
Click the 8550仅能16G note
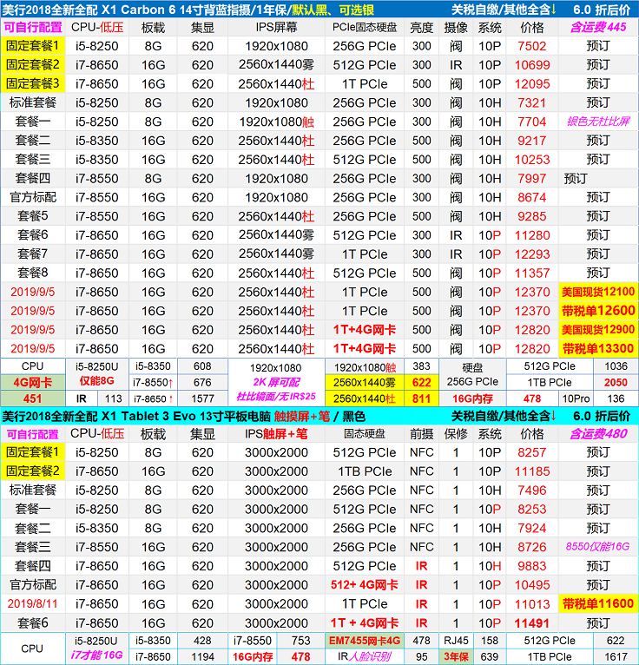598,547
